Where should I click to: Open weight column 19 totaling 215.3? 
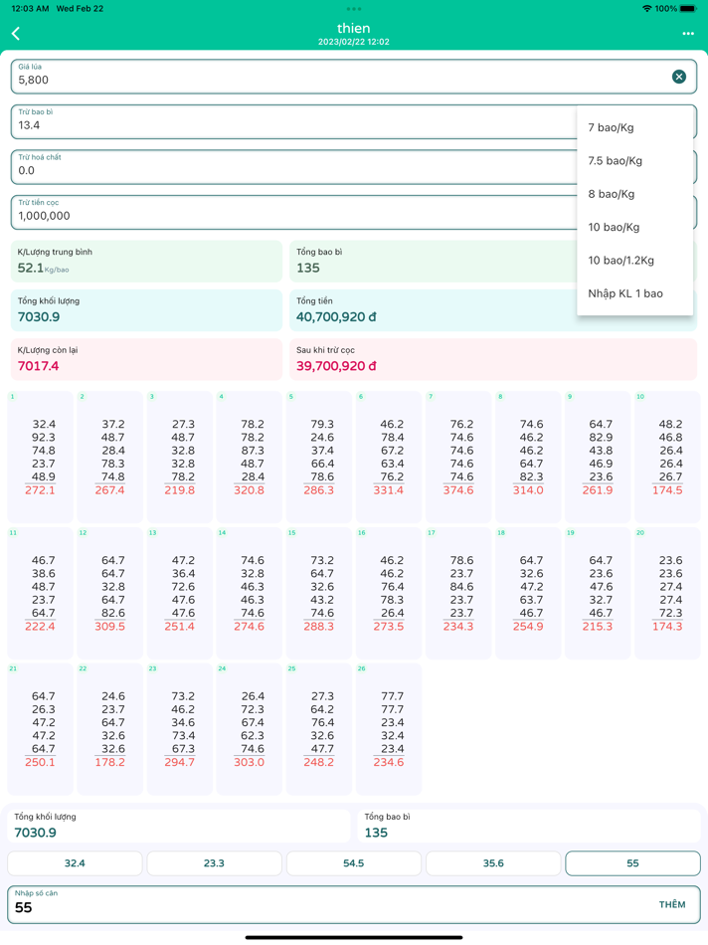pos(598,593)
